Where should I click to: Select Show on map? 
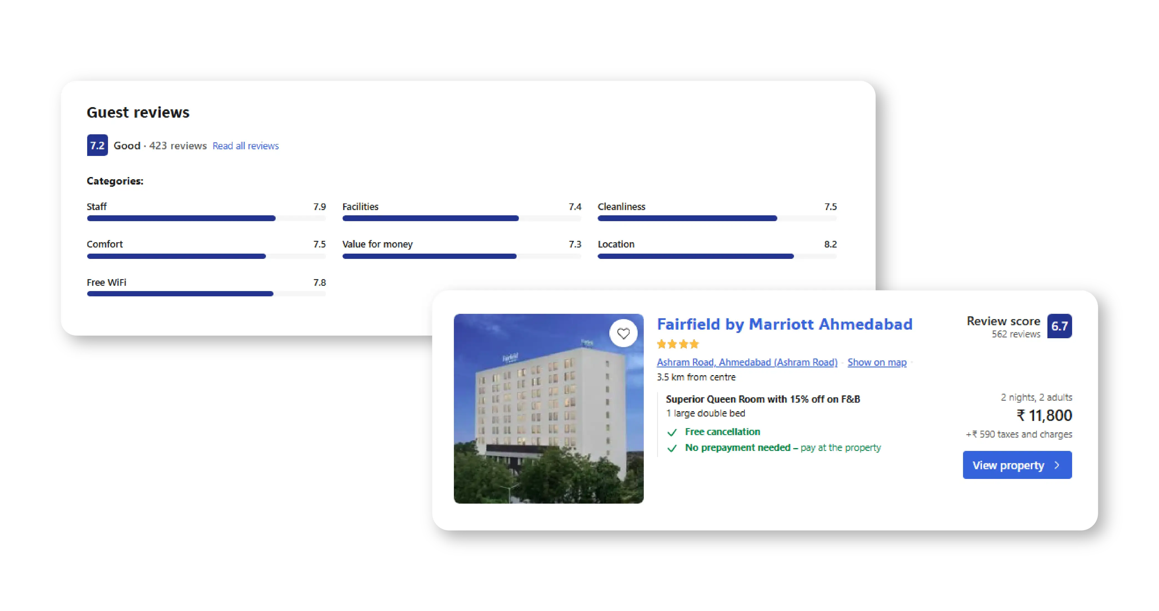click(x=876, y=362)
